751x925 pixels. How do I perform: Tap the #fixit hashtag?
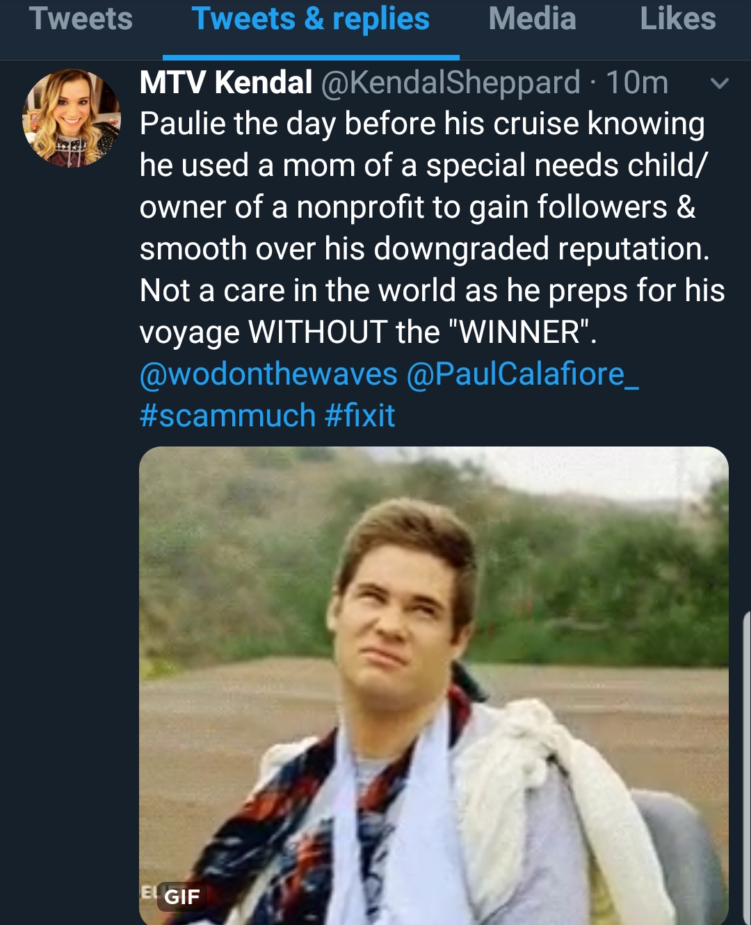pos(360,416)
